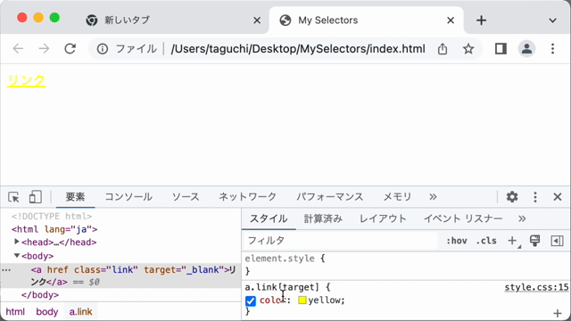Toggle the .cls element classes button

point(486,241)
